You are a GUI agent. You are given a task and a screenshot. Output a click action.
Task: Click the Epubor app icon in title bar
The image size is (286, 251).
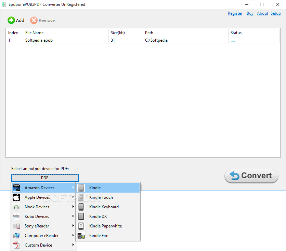(x=4, y=4)
